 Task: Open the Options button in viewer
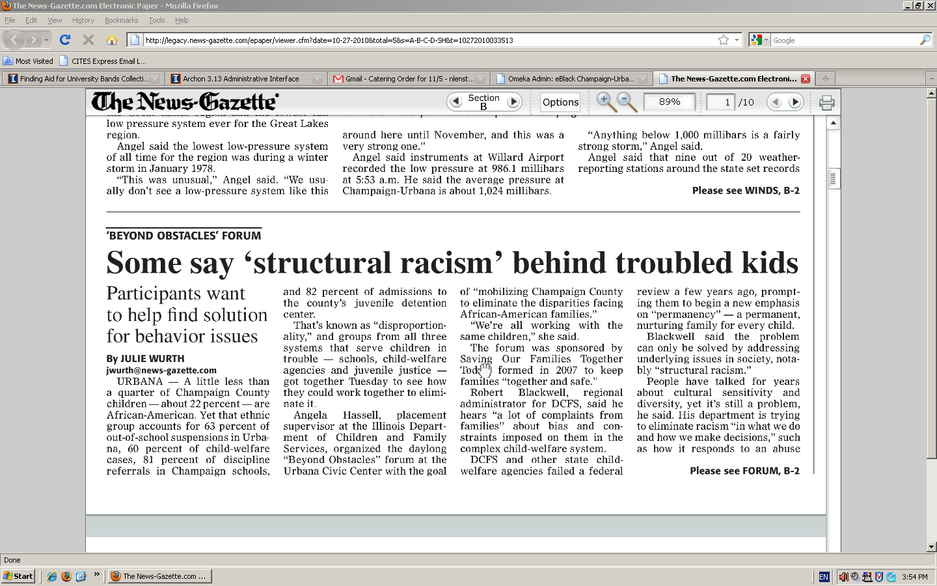pos(560,102)
